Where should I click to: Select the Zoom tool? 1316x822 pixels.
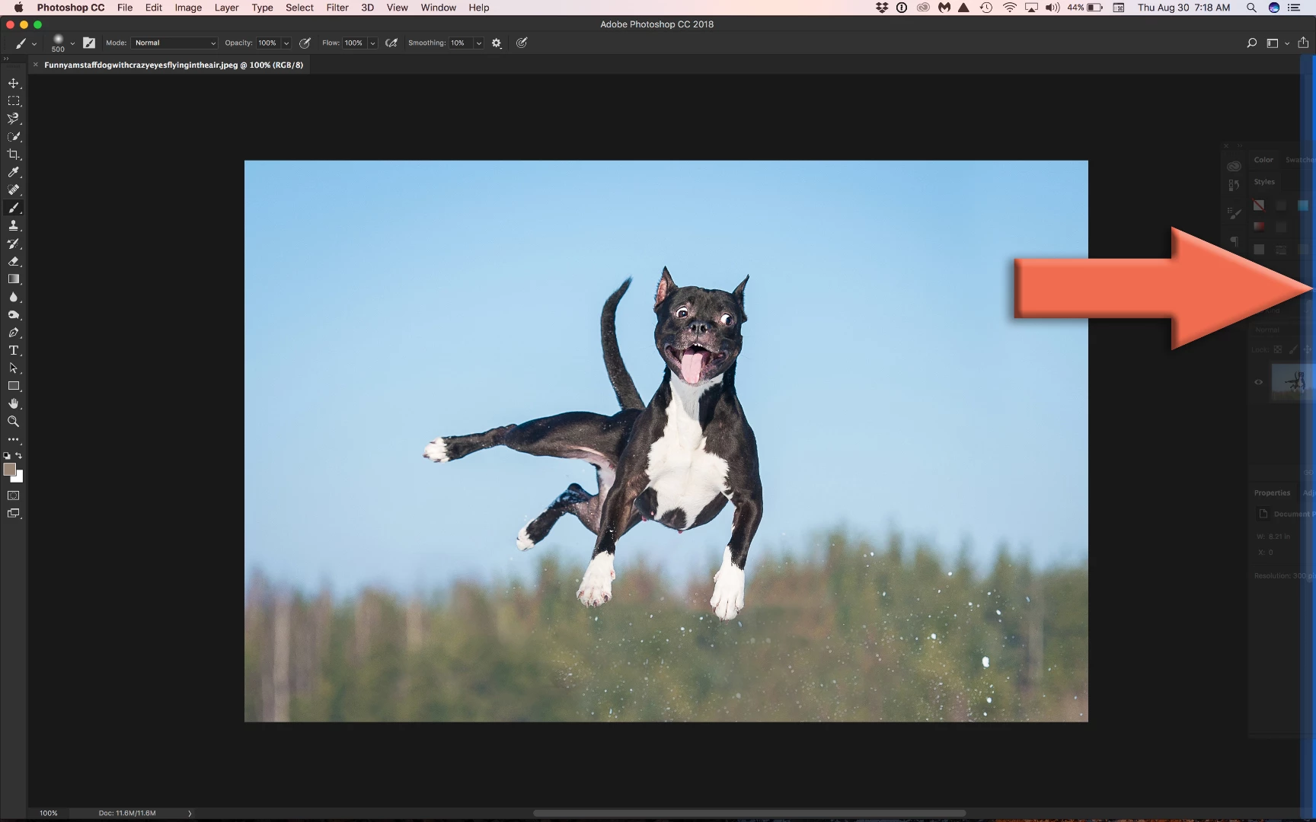click(14, 422)
